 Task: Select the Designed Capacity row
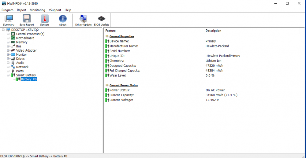pos(122,66)
